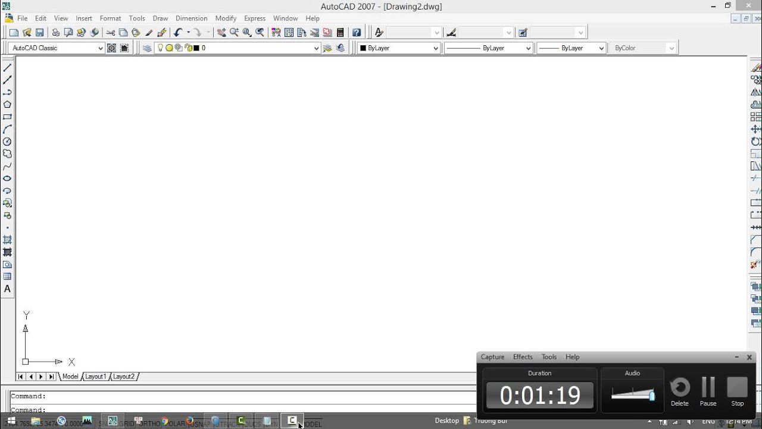Open the Layer Properties Manager
Image resolution: width=762 pixels, height=429 pixels.
(x=147, y=48)
